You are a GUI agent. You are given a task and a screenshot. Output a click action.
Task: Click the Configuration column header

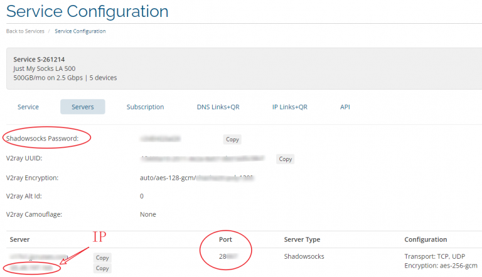click(x=426, y=239)
